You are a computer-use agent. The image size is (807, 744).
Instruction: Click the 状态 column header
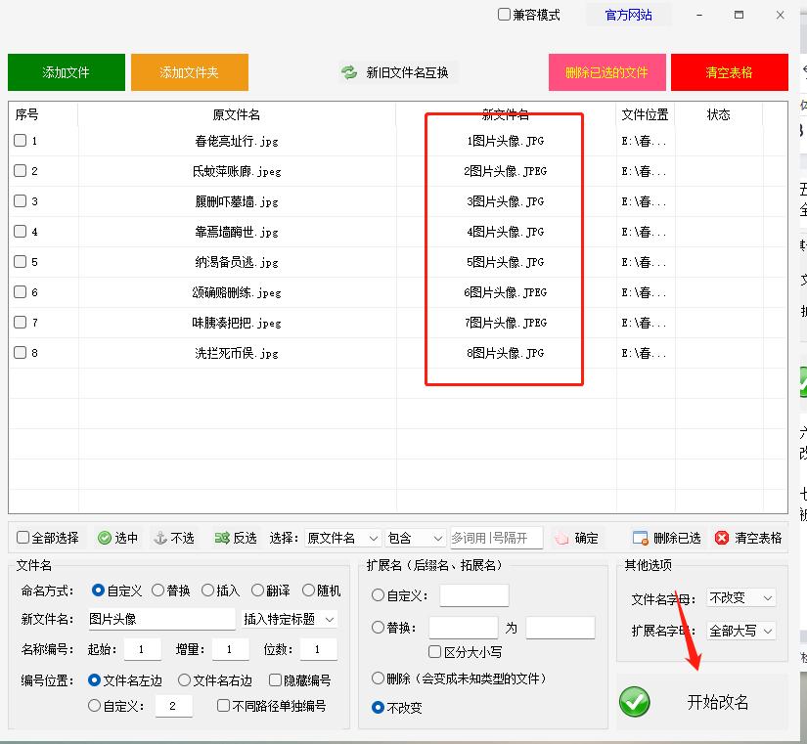[718, 114]
